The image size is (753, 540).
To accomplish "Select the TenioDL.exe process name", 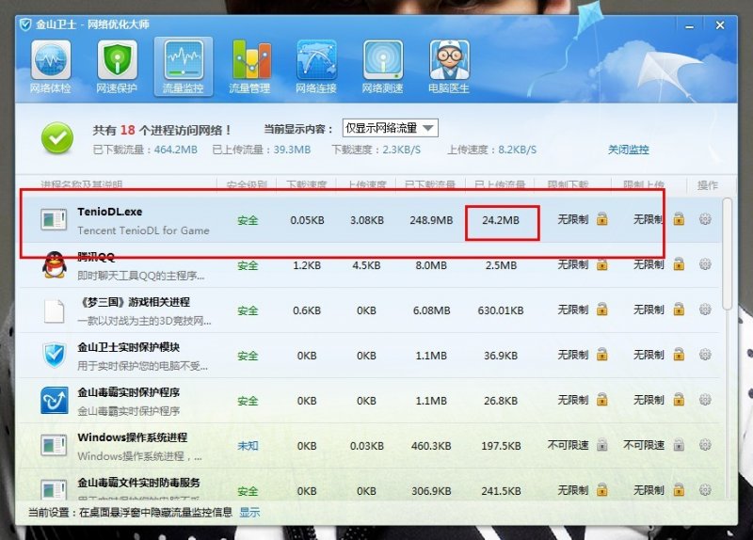I will (109, 212).
